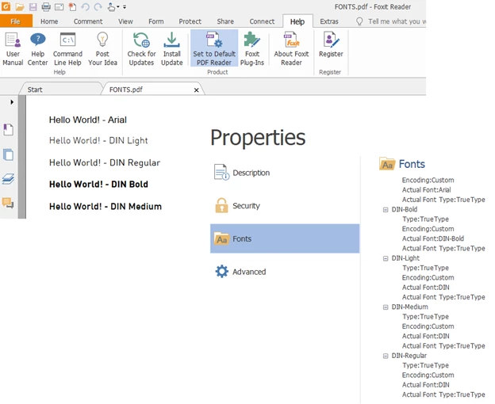Click the scan/email icon next to Print

[x=59, y=6]
